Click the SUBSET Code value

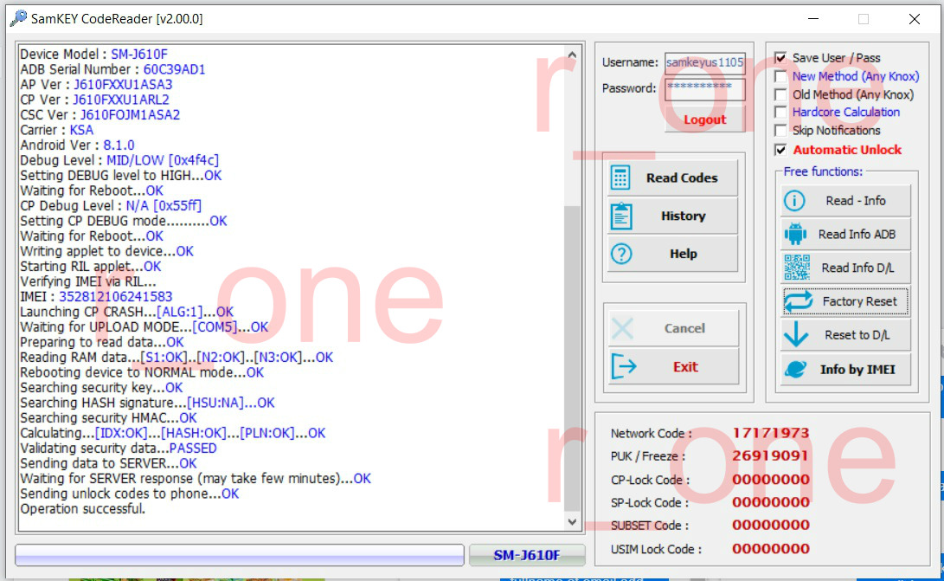[x=771, y=525]
